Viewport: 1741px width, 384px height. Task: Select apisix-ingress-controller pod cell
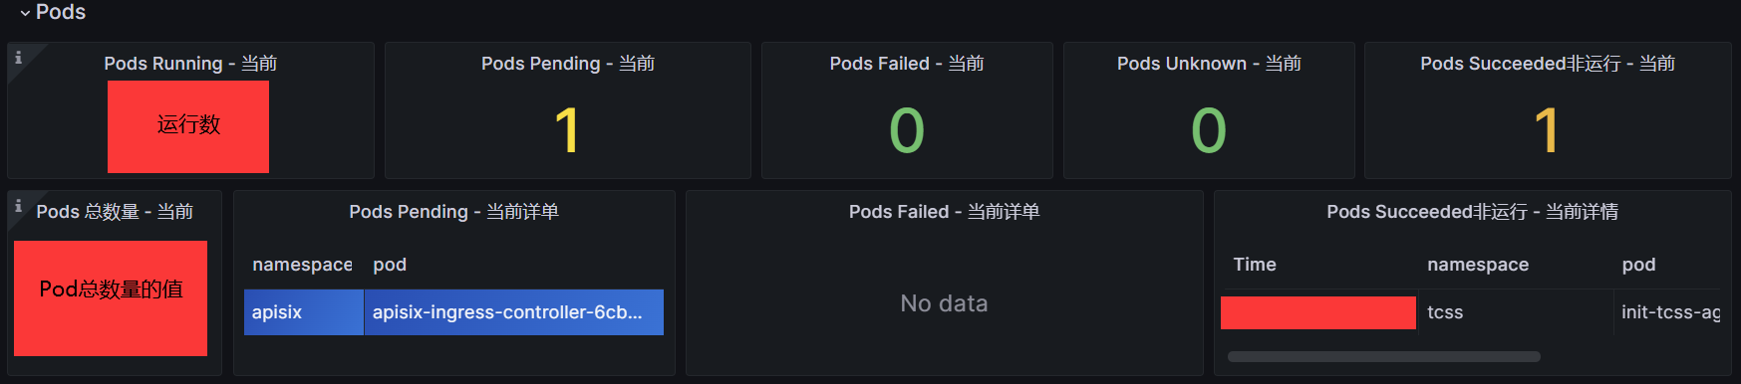tap(514, 312)
